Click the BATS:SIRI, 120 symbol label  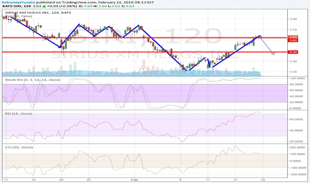pyautogui.click(x=17, y=6)
